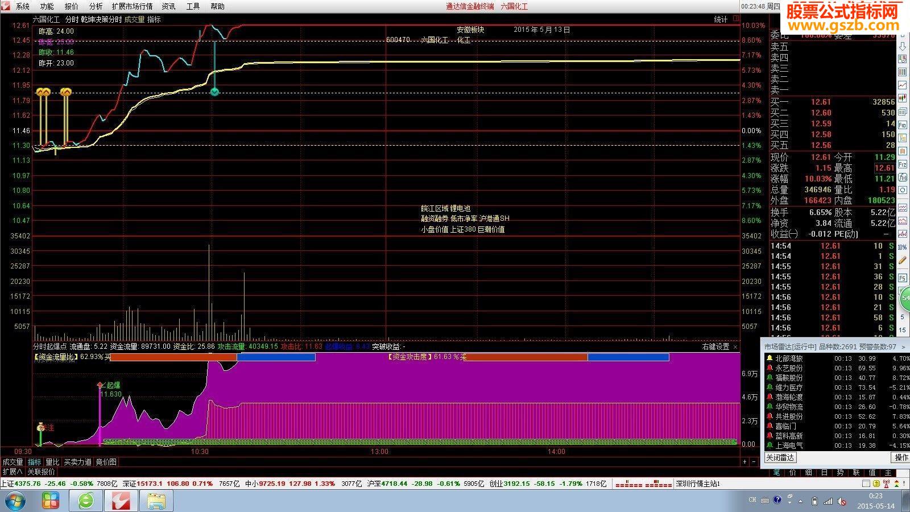910x512 pixels.
Task: Show hidden tray icons arrow
Action: (x=800, y=502)
